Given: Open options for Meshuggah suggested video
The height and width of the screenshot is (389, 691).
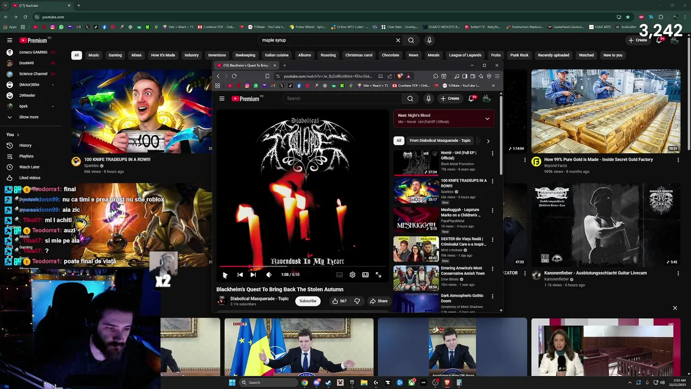Looking at the screenshot, I should pos(492,210).
